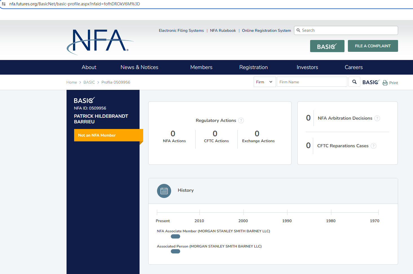Open the Firm search type dropdown
This screenshot has width=413, height=274.
point(264,82)
